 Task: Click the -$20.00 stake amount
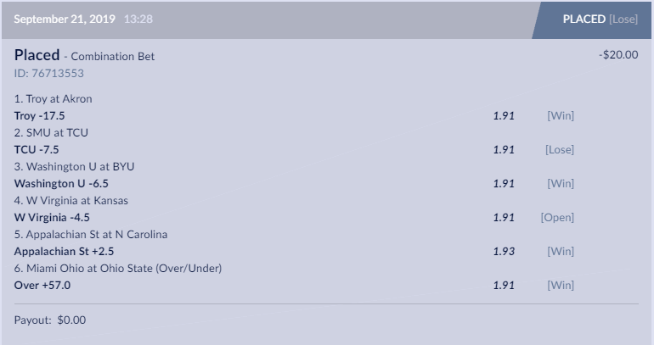(618, 55)
